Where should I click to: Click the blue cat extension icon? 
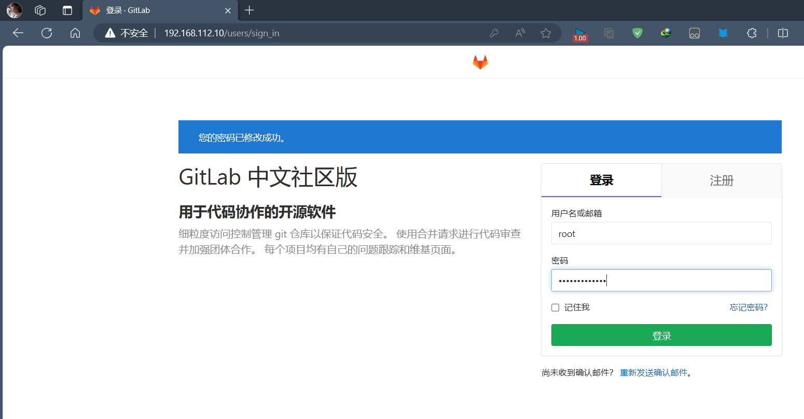tap(723, 33)
